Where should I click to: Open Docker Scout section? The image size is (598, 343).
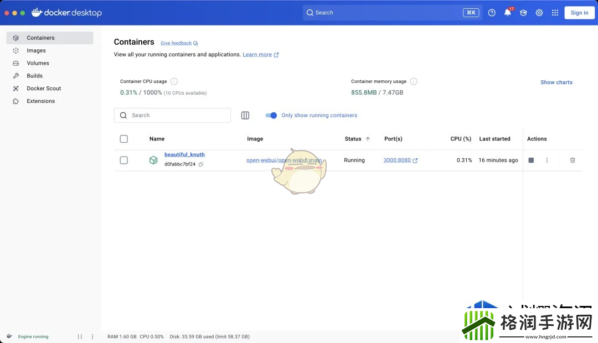[x=44, y=89]
